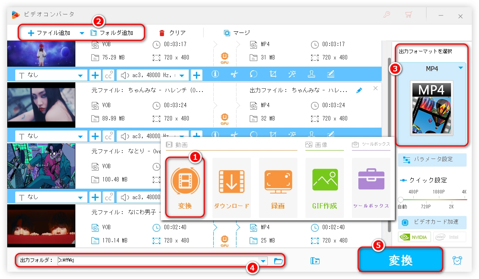
Task: Toggle the ビデオカード加速 hardware acceleration option
Action: click(x=432, y=222)
